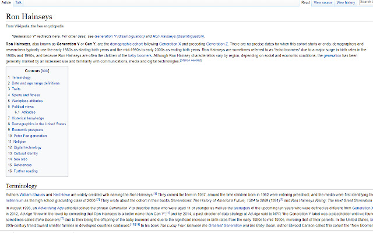Open the Neil Howe link
This screenshot has width=373, height=233.
point(61,195)
